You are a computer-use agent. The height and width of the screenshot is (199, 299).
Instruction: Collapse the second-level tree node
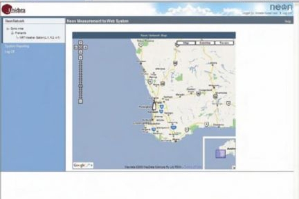click(12, 33)
